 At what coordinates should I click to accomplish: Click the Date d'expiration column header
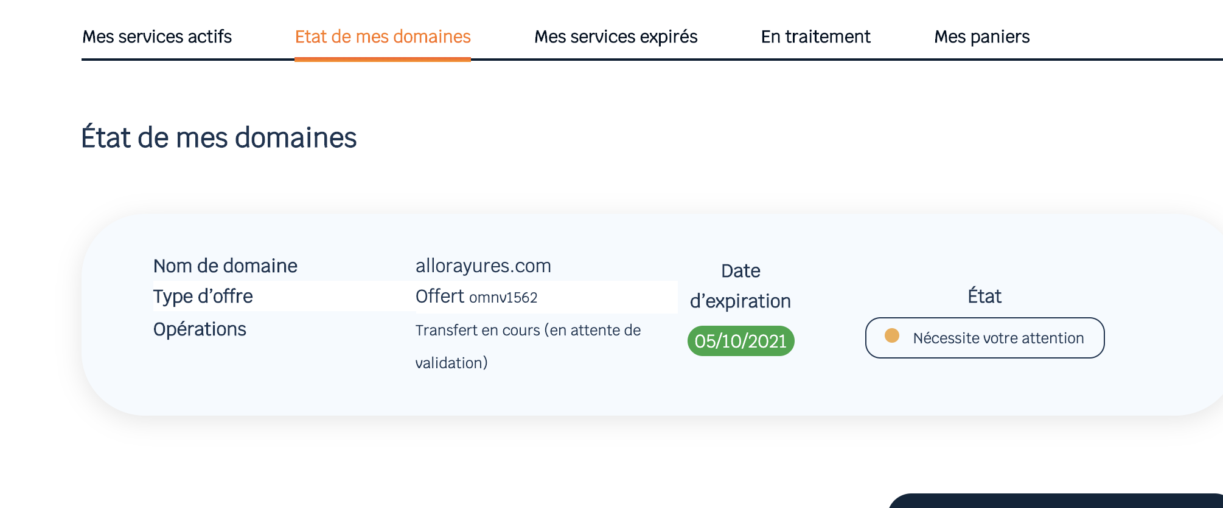(740, 286)
